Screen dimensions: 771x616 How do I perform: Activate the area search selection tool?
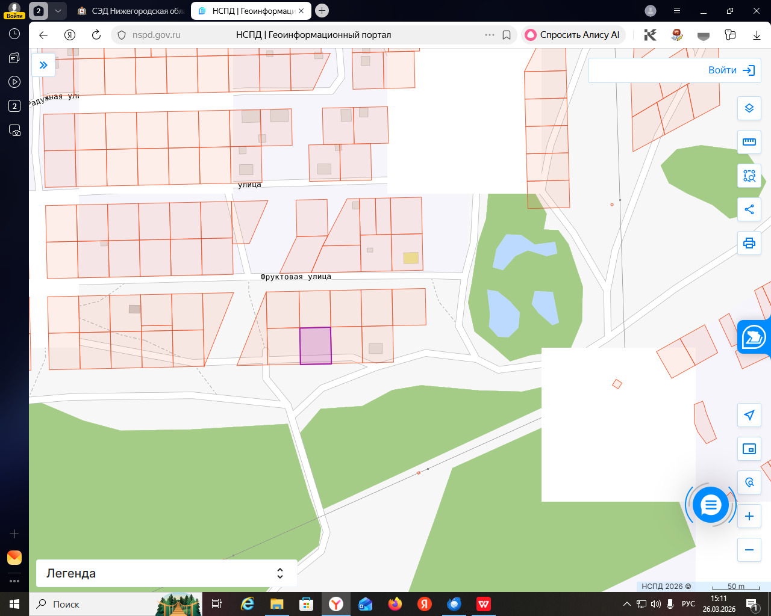749,176
